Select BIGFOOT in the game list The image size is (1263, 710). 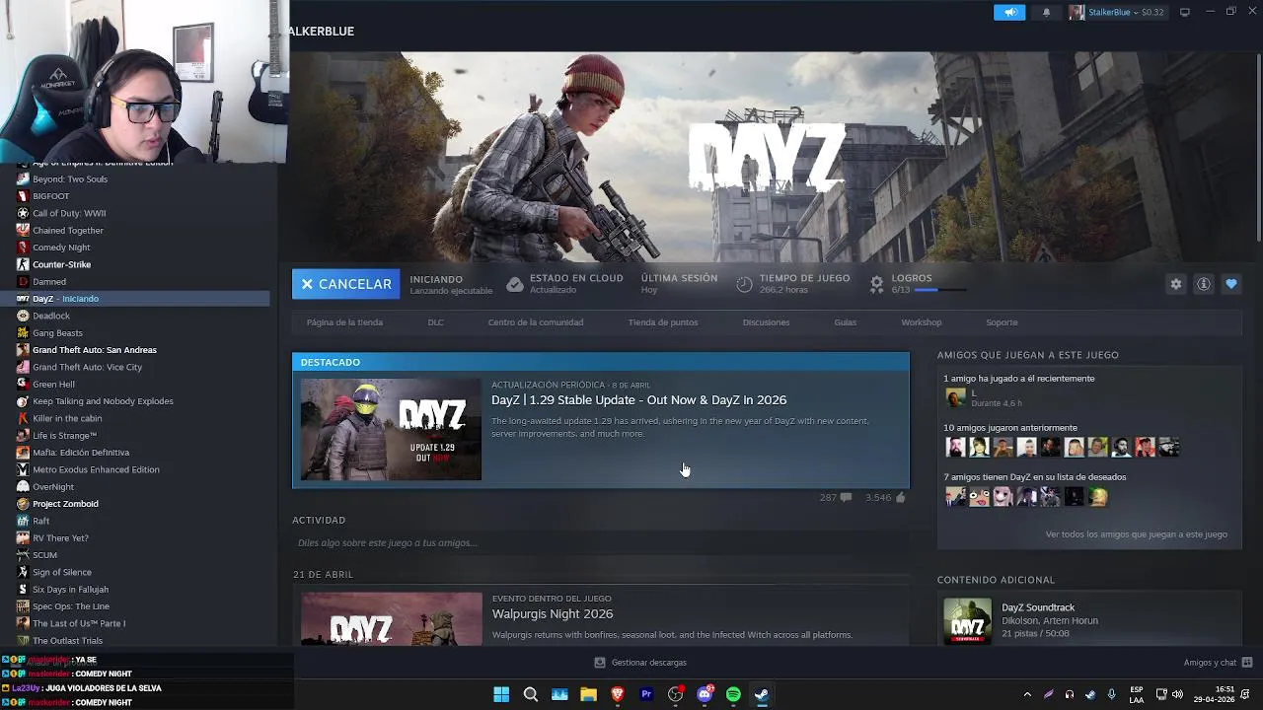[x=51, y=196]
